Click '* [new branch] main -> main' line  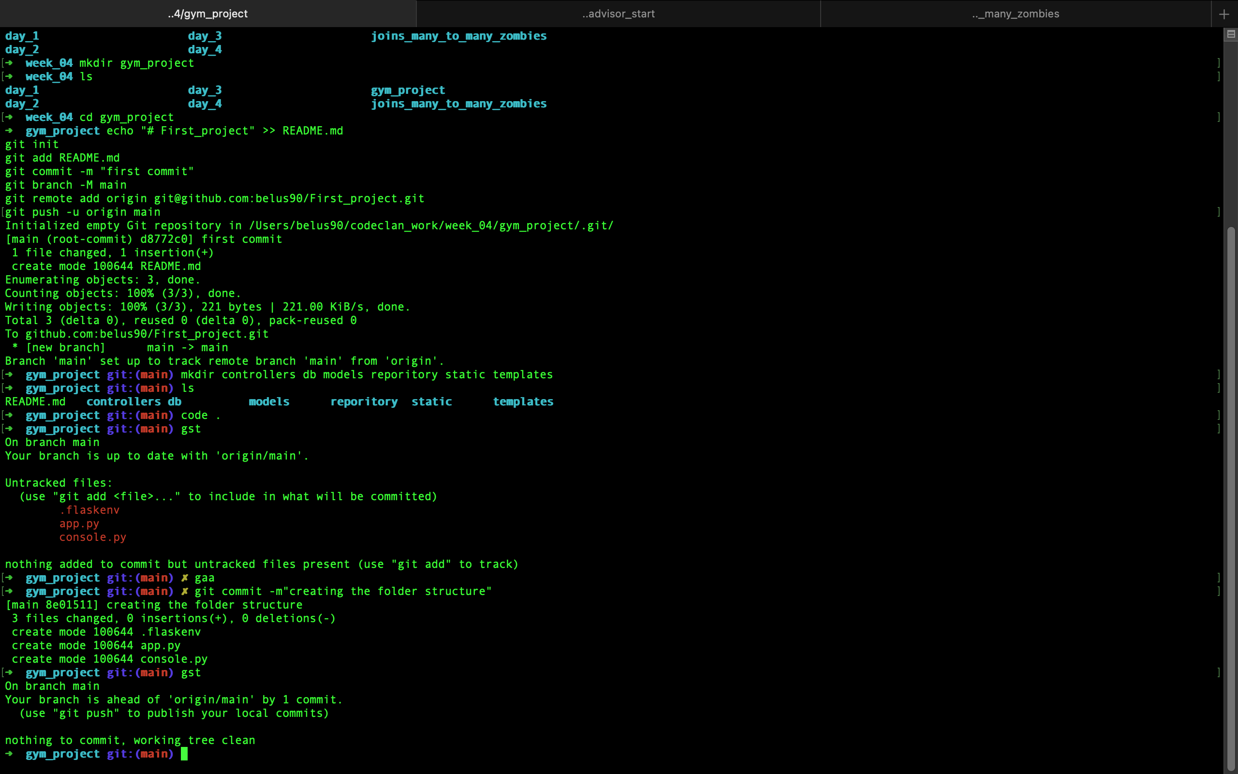click(120, 348)
